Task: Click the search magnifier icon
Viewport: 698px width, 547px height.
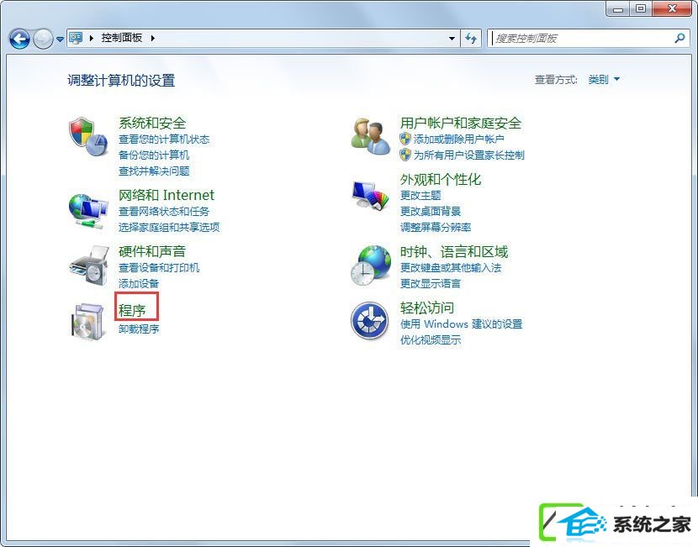Action: [679, 39]
